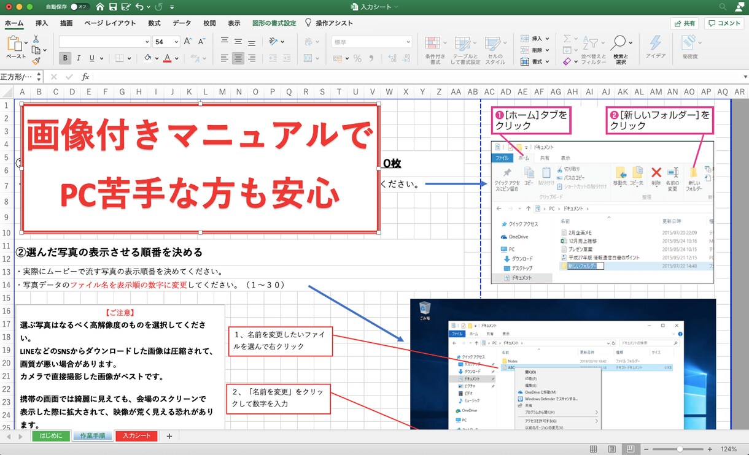The width and height of the screenshot is (749, 455).
Task: Align text right
Action: (251, 58)
